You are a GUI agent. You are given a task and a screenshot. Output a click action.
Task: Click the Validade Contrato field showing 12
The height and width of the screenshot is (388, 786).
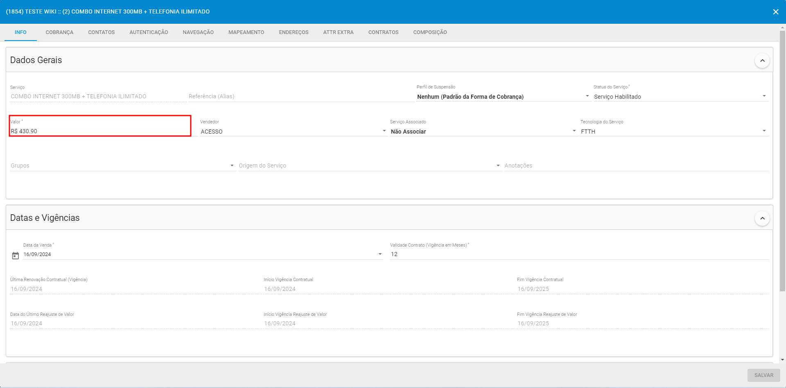579,254
